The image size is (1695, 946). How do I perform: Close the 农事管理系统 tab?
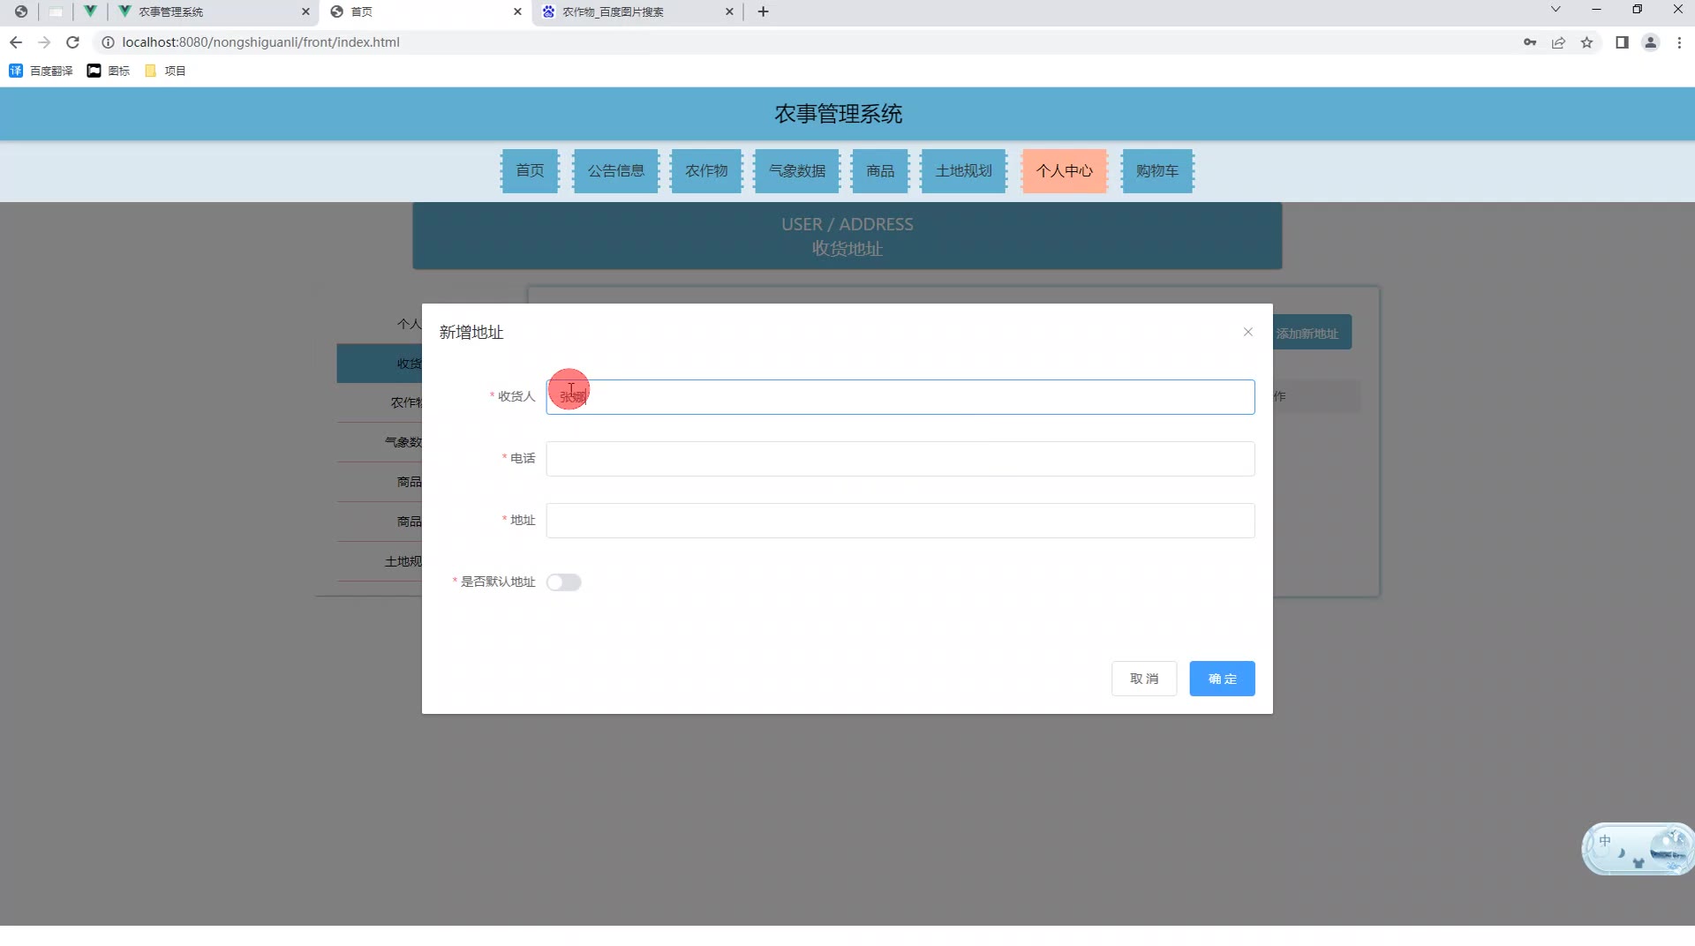pos(305,11)
